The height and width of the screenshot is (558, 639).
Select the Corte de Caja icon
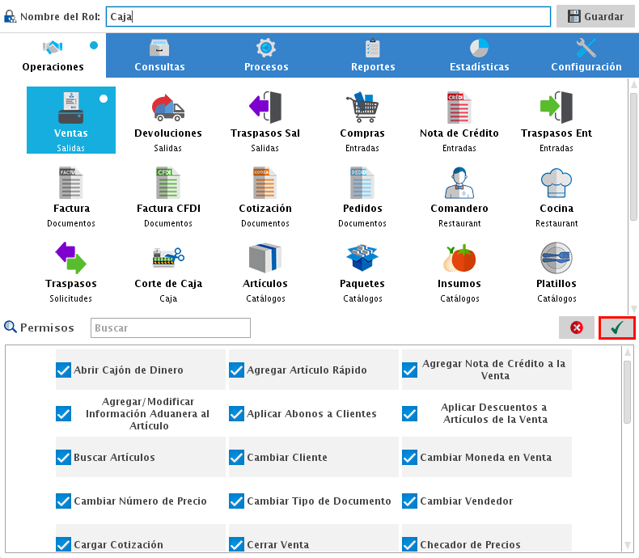[168, 258]
